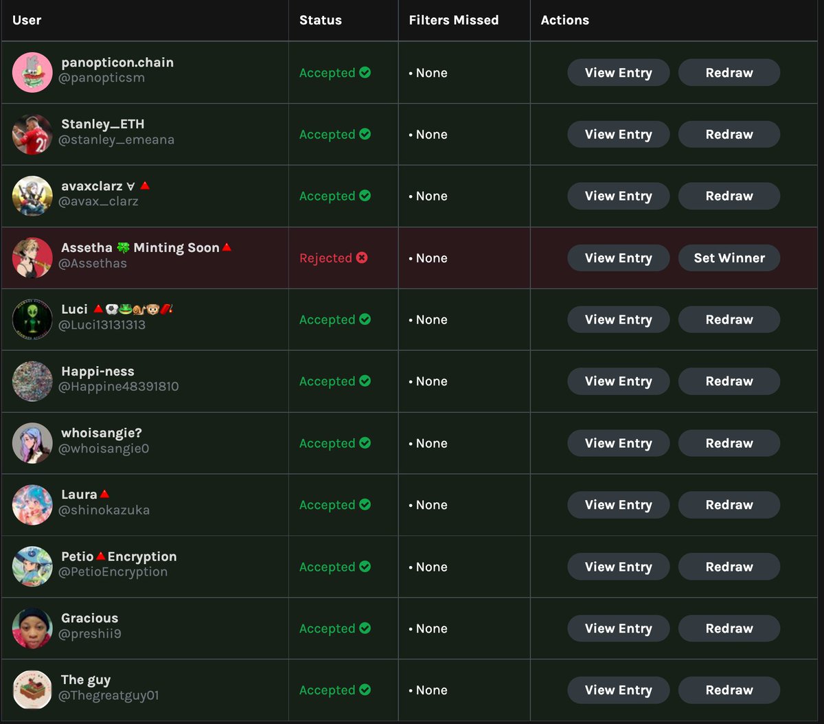Image resolution: width=824 pixels, height=724 pixels.
Task: Click the Accepted checkmark icon for whoisangie?
Action: [365, 443]
